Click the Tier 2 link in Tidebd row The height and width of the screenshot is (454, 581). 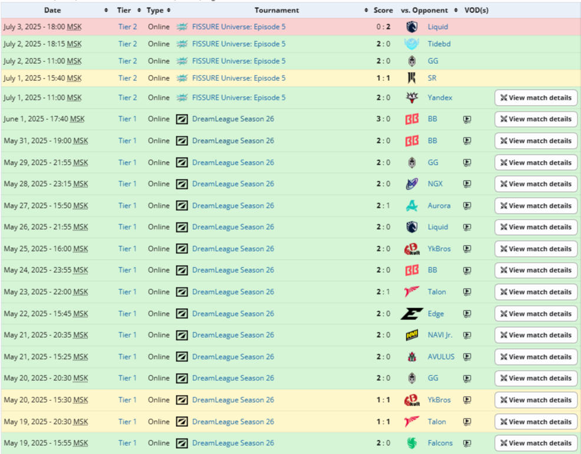(127, 44)
